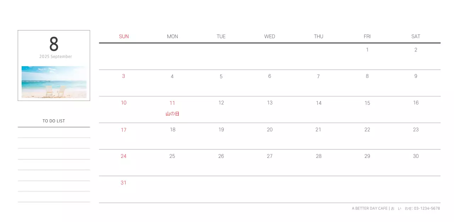The width and height of the screenshot is (454, 222).
Task: Select Sunday the 31st
Action: point(123,183)
